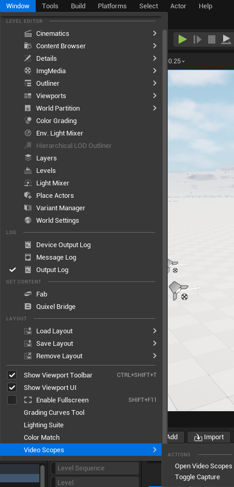Viewport: 234px width, 487px height.
Task: Expand the Load Layout submenu arrow
Action: (x=155, y=331)
